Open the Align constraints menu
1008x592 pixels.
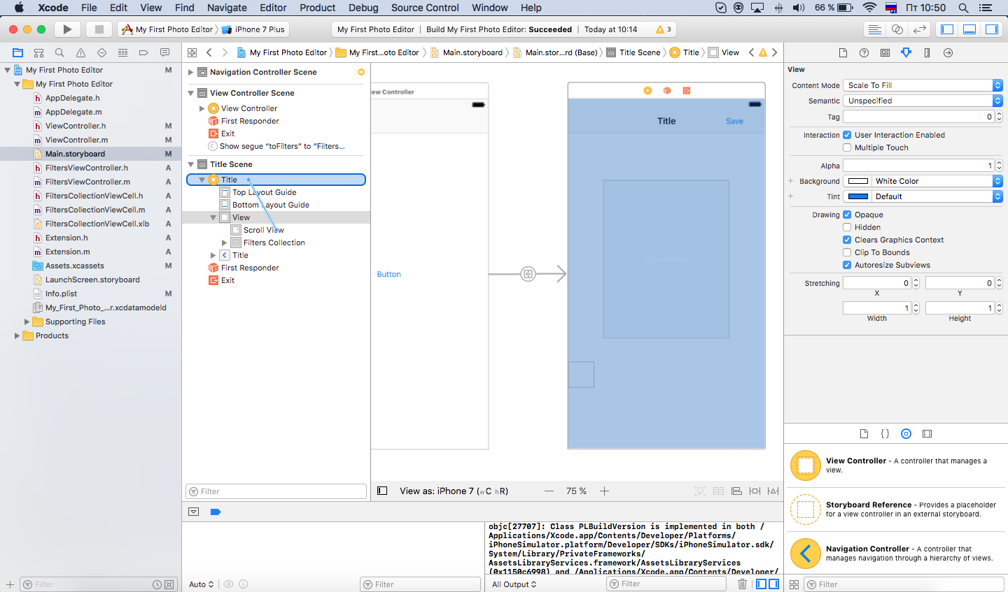click(736, 491)
